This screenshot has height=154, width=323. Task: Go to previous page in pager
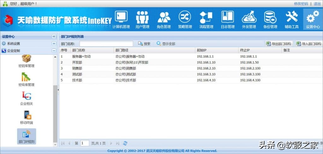69,143
